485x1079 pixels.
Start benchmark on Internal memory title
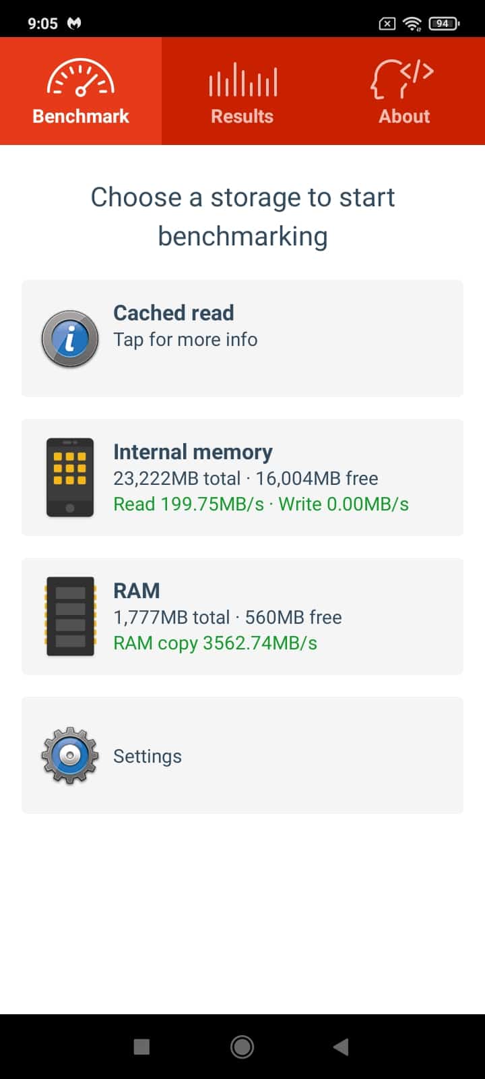tap(193, 452)
